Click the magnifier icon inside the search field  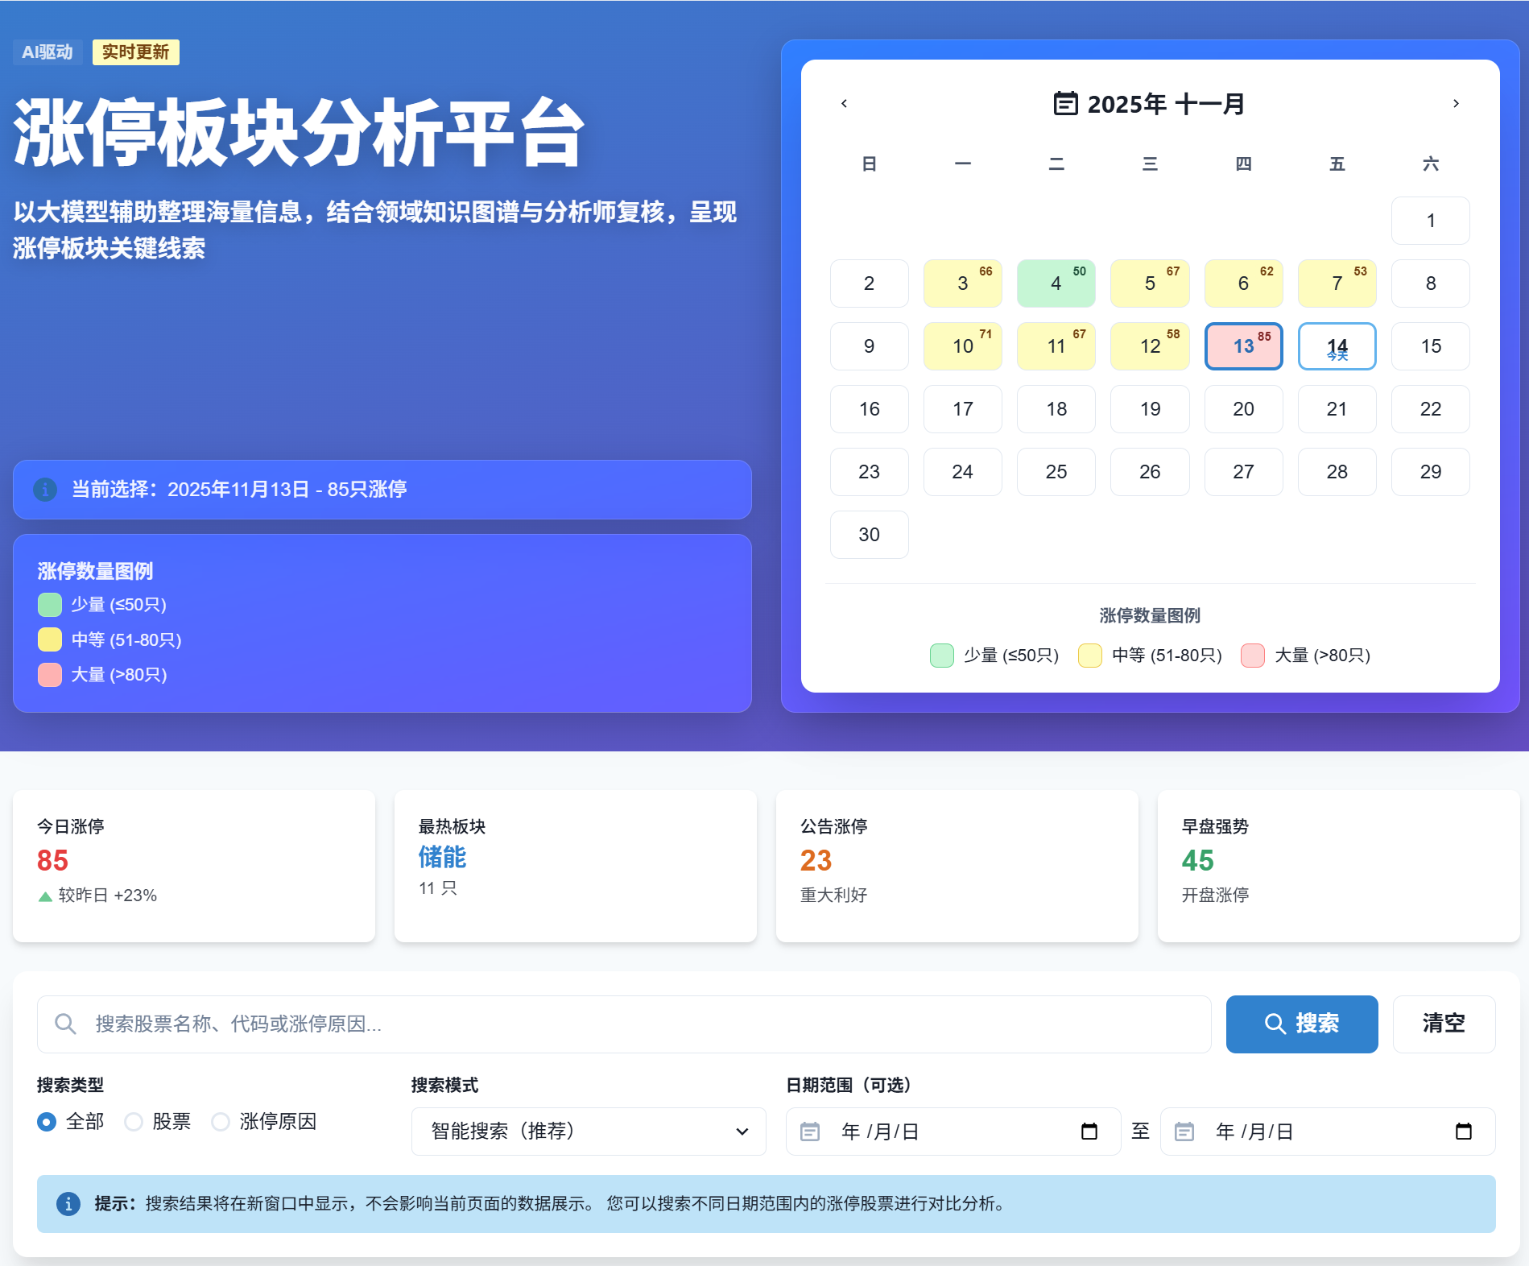(x=65, y=1024)
